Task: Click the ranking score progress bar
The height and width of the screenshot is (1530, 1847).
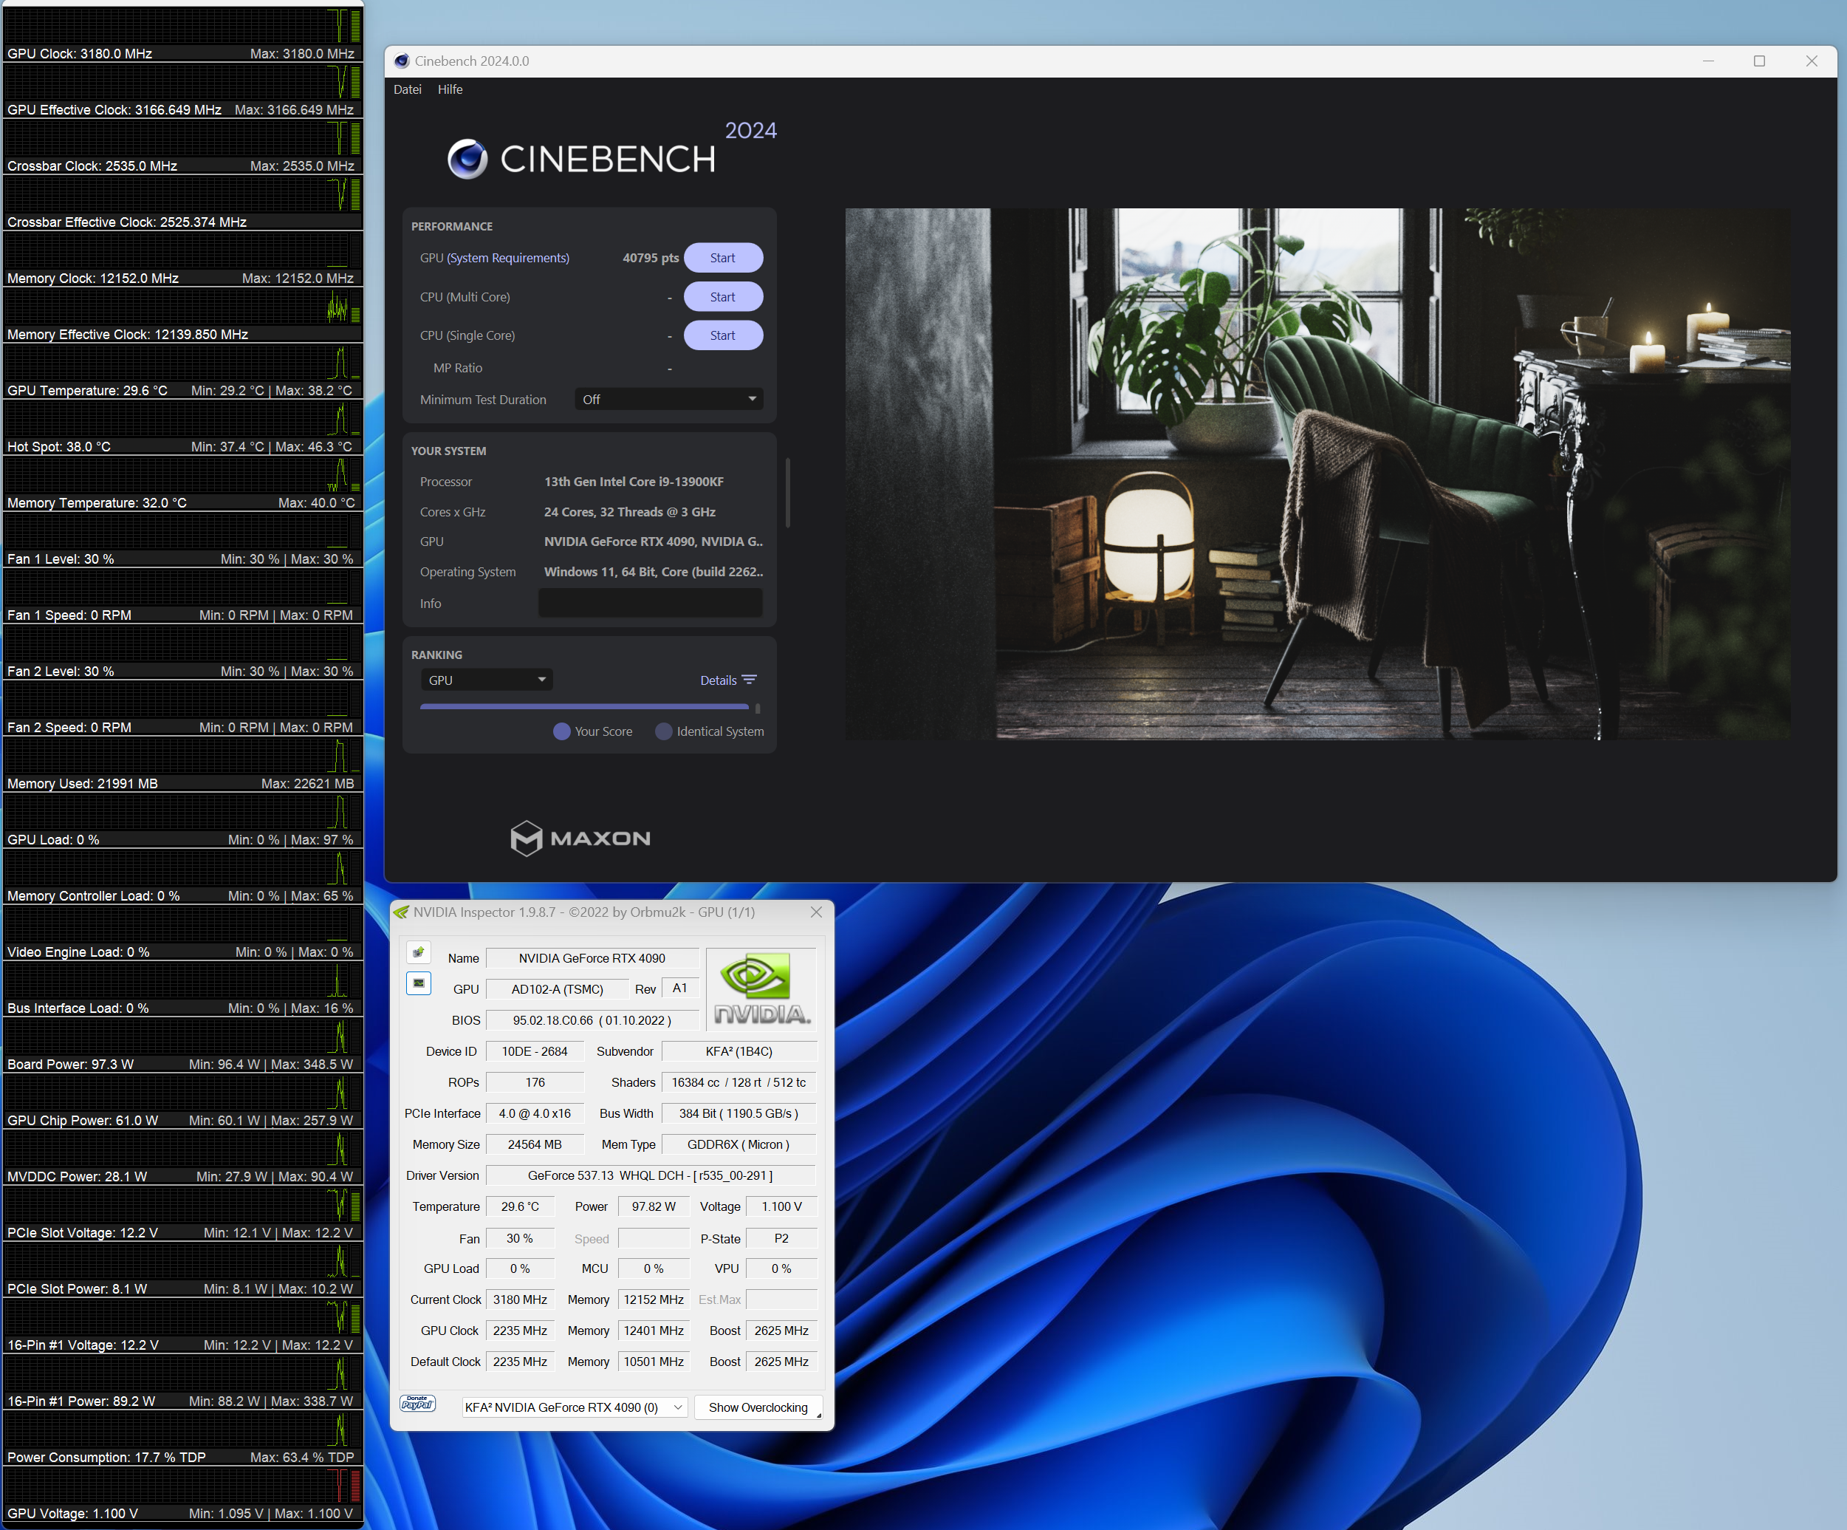Action: tap(585, 706)
